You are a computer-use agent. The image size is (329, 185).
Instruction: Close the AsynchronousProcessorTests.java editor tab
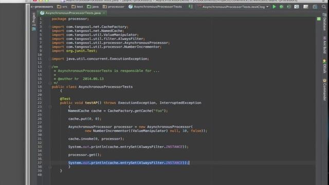(x=104, y=13)
